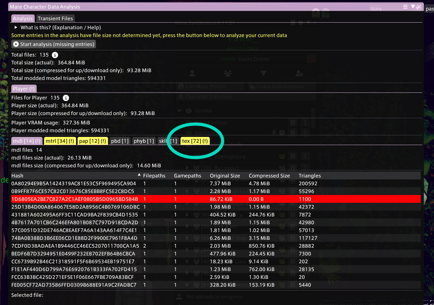Open the pap [12] file type tab

coord(92,141)
